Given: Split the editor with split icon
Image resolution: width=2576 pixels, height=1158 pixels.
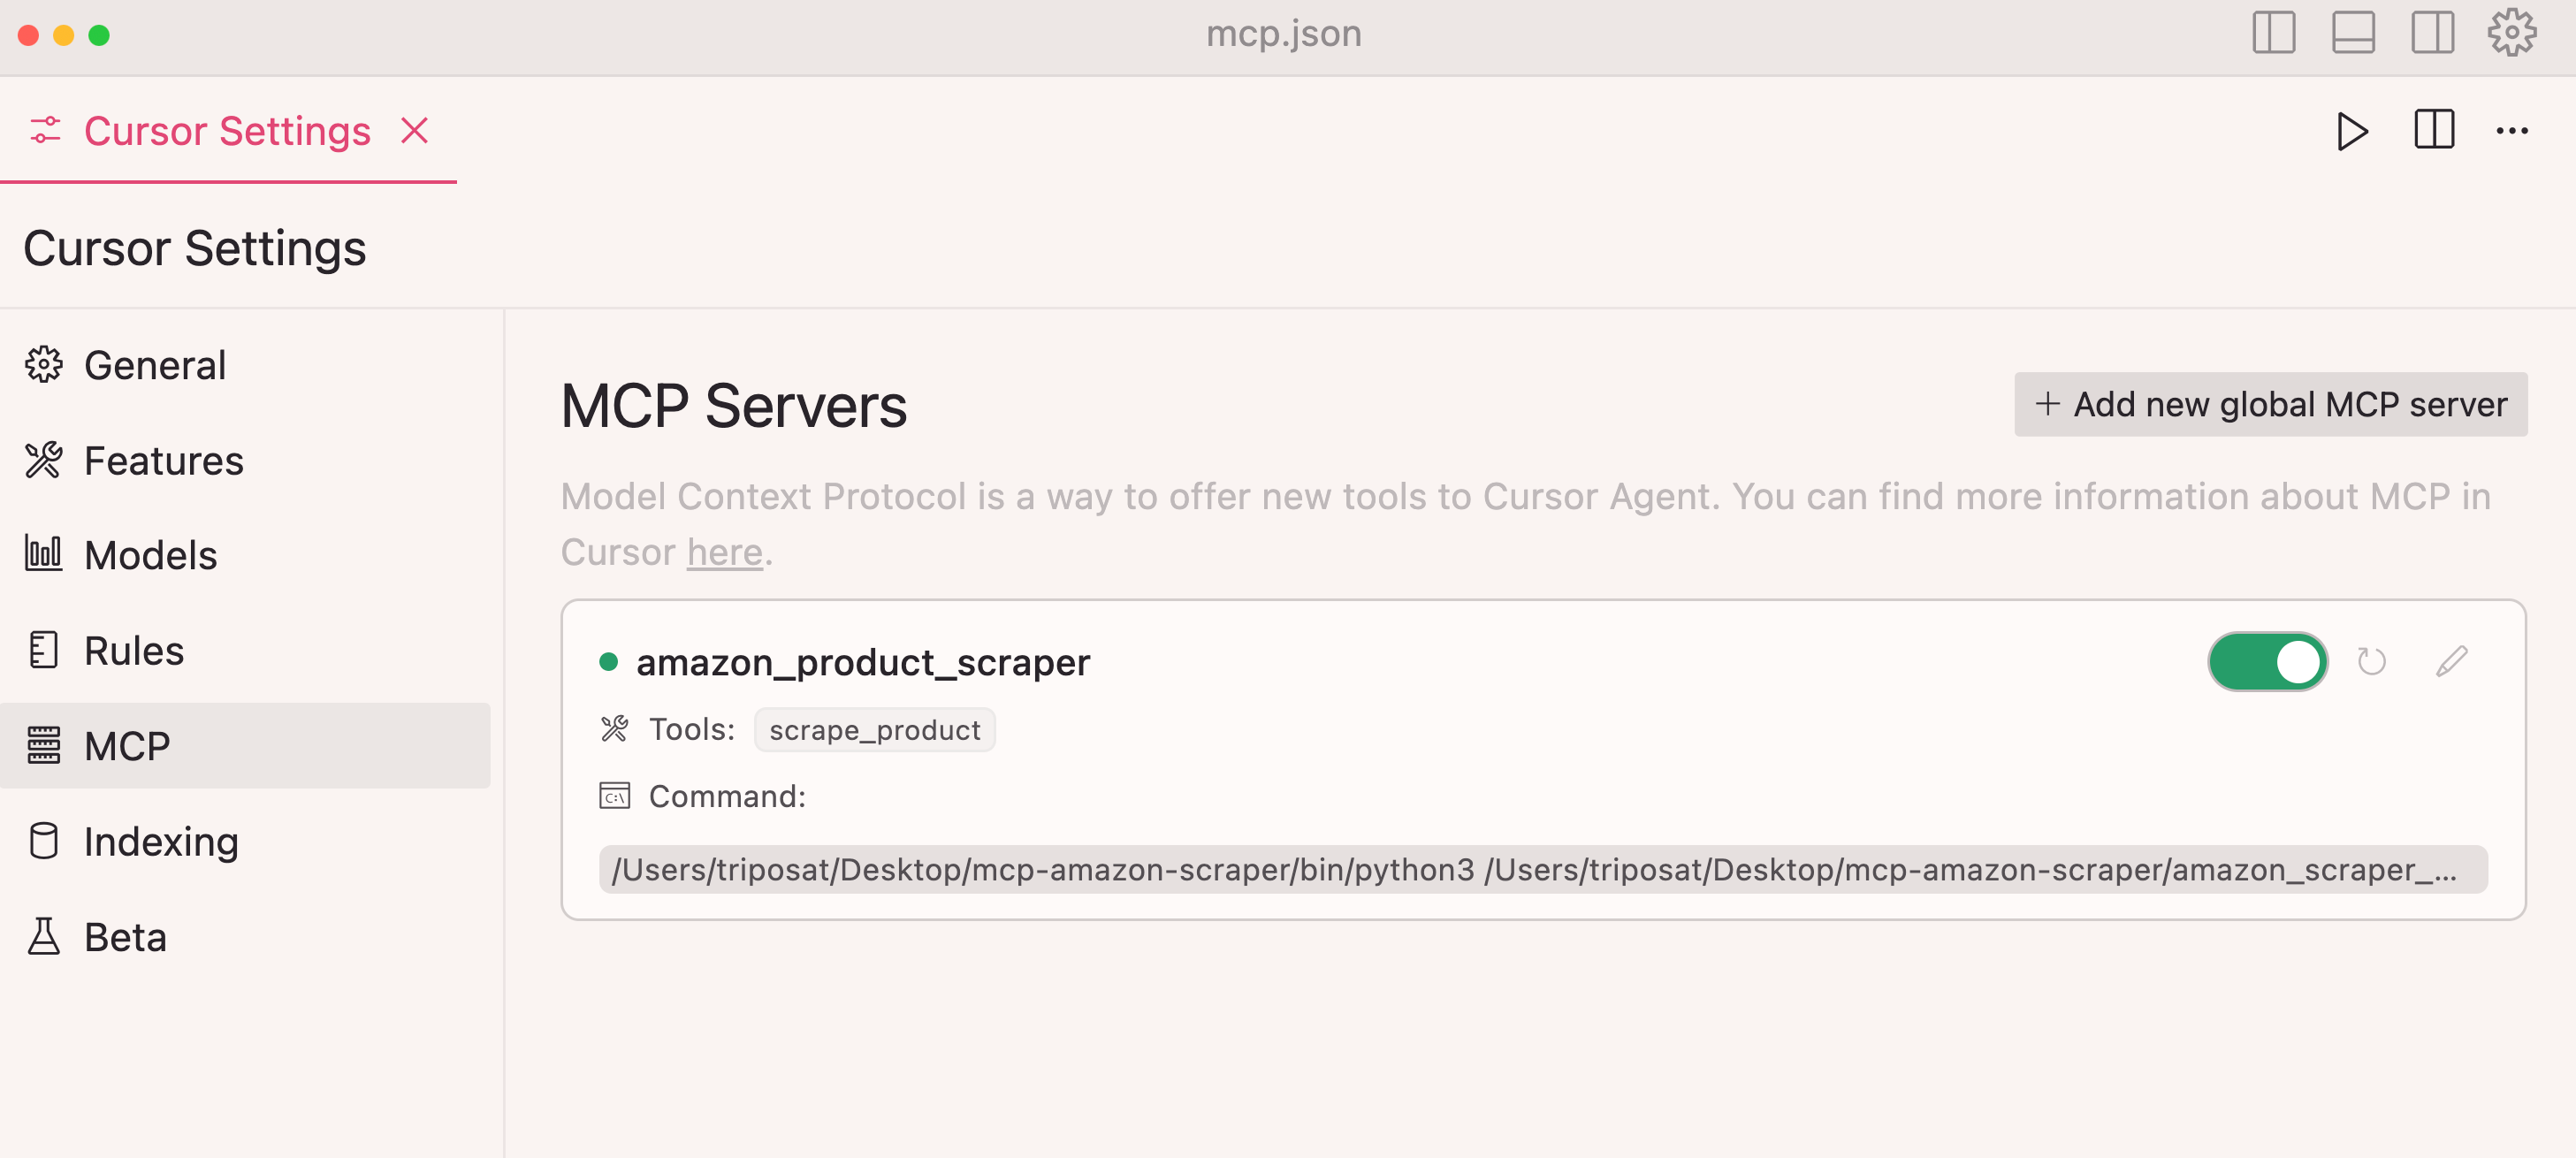Looking at the screenshot, I should [2433, 130].
